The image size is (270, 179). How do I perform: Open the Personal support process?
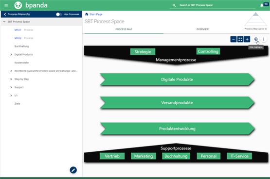click(209, 156)
